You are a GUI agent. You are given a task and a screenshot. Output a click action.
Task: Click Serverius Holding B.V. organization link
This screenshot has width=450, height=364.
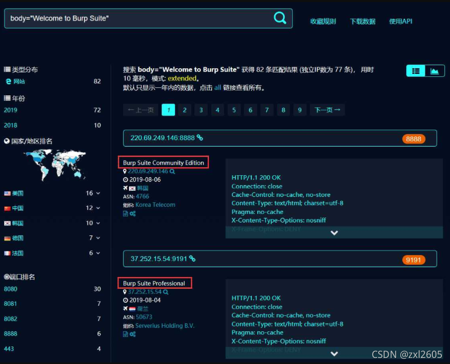click(165, 326)
